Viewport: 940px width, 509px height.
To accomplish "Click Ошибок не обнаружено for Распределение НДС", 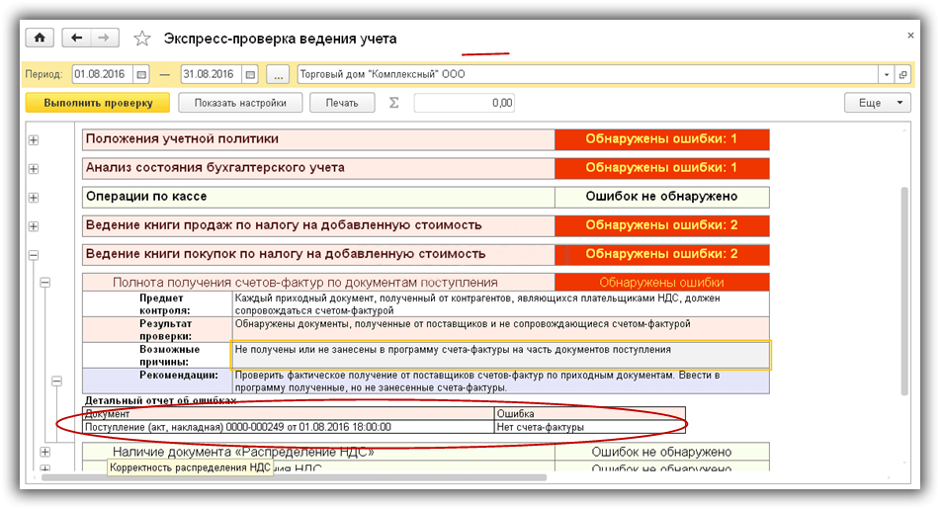I will tap(662, 452).
